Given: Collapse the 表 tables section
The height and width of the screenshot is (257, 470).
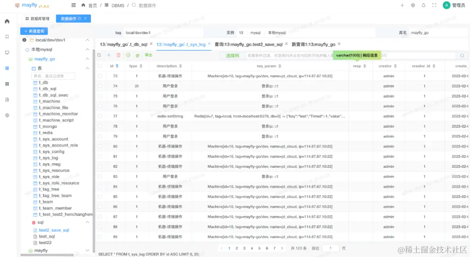Looking at the screenshot, I should point(87,68).
